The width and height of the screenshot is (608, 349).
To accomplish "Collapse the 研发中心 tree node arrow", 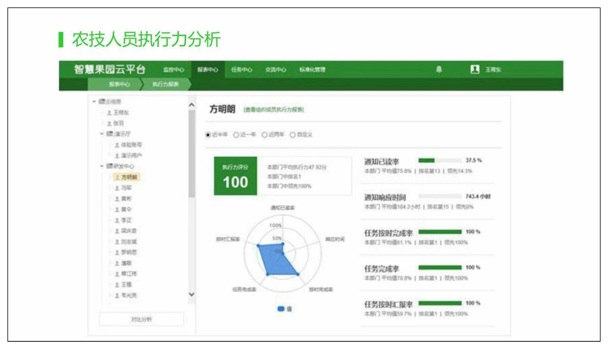I will tap(102, 166).
